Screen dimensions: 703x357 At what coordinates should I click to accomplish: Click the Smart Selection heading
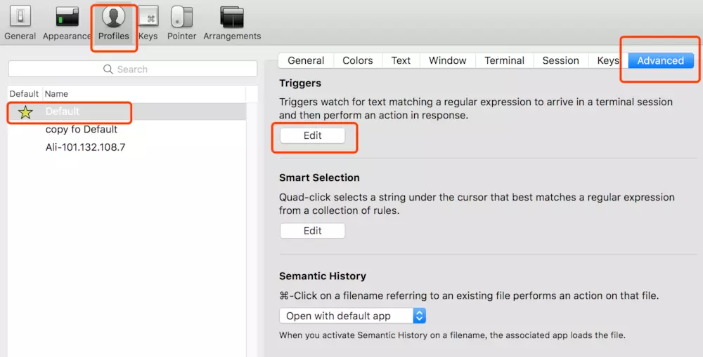pos(319,177)
